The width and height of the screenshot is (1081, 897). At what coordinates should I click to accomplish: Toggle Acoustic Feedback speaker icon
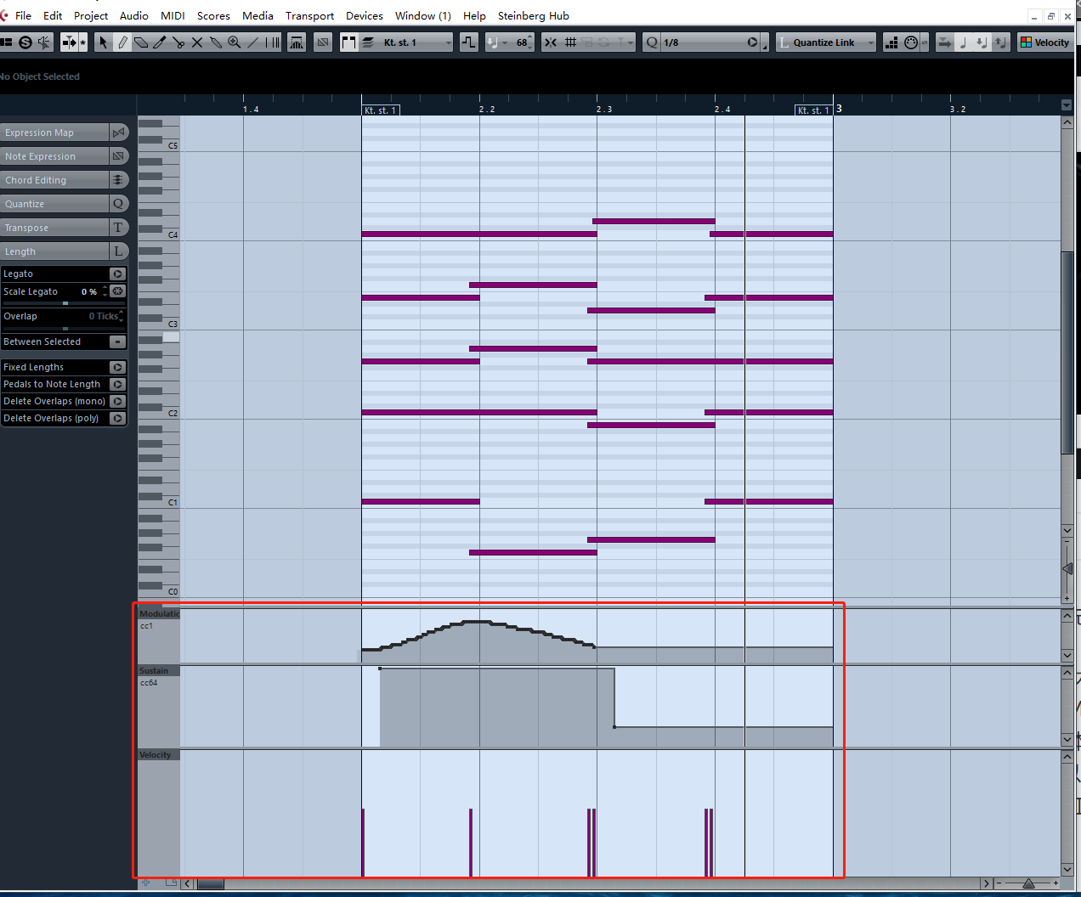44,42
